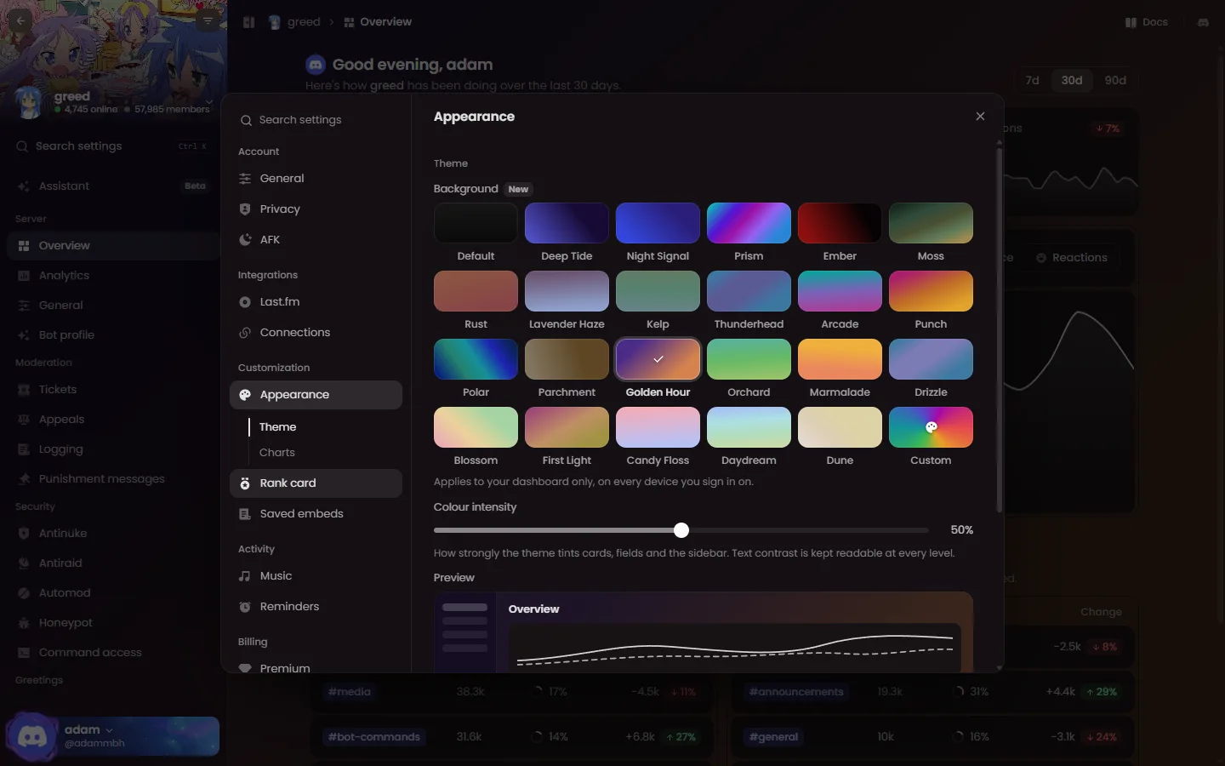Toggle the sidebar panel icon near breadcrumb

[248, 22]
